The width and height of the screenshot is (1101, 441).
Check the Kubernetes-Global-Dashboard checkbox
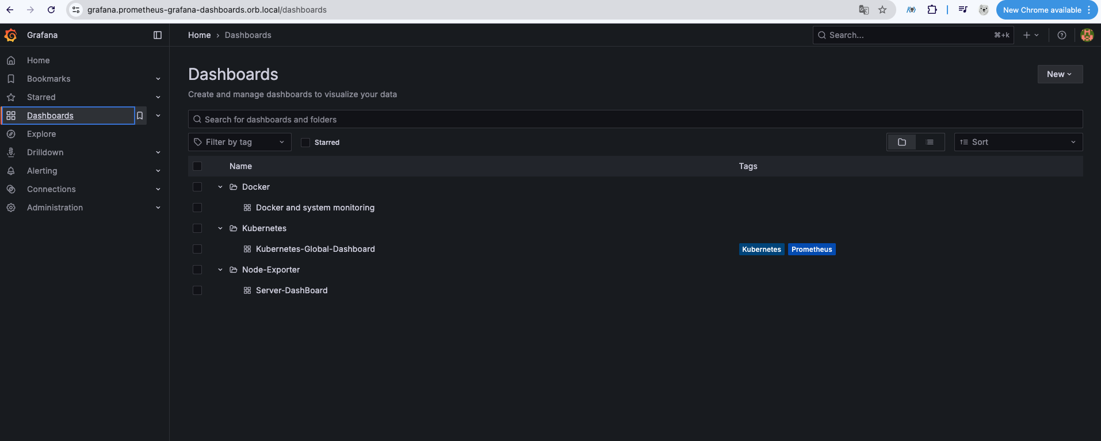click(197, 249)
